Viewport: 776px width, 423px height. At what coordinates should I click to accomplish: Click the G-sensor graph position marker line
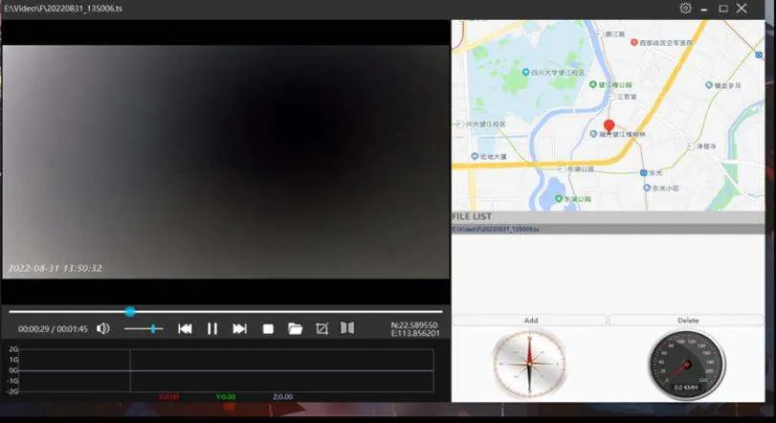point(130,370)
